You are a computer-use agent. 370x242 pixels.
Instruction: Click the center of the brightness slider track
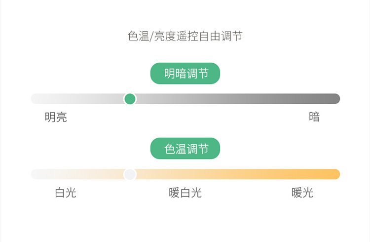(185, 99)
